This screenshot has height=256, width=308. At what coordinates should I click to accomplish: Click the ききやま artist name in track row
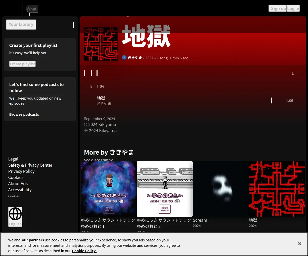pyautogui.click(x=104, y=104)
